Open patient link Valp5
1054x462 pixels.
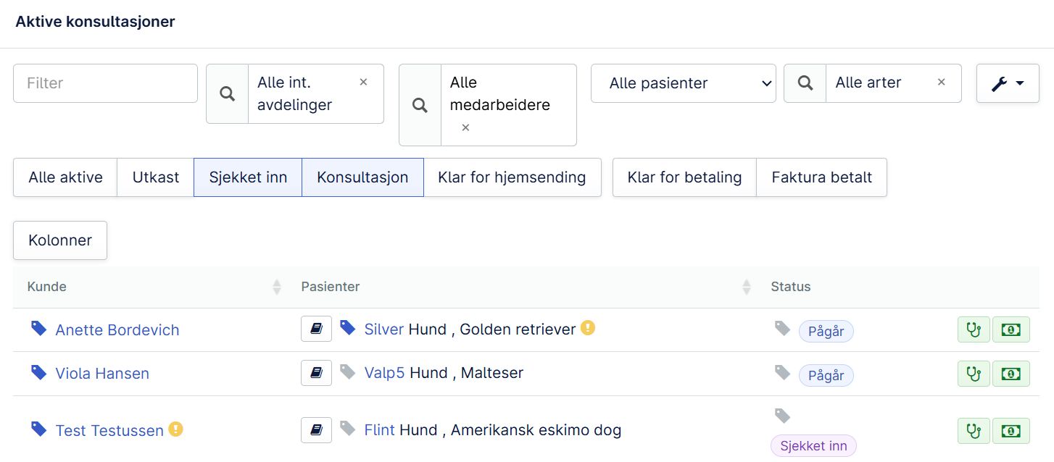point(384,373)
